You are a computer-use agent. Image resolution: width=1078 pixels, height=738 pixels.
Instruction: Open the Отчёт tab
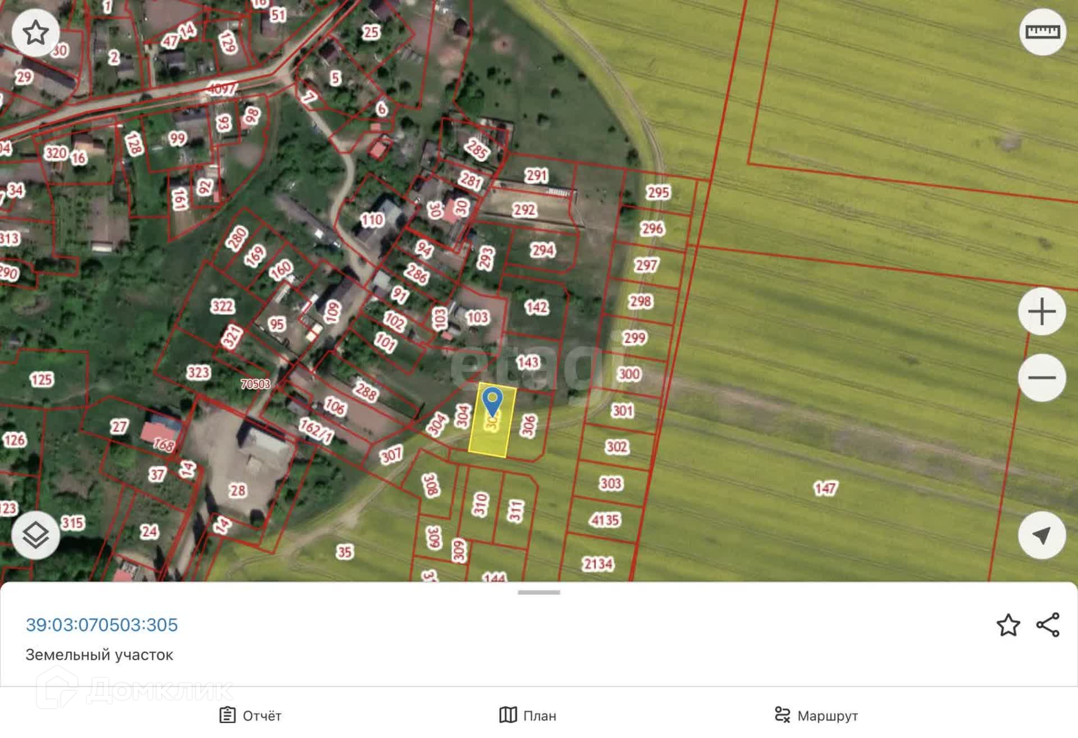(250, 716)
